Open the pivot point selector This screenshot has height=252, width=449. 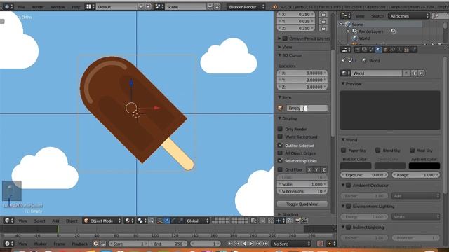142,220
